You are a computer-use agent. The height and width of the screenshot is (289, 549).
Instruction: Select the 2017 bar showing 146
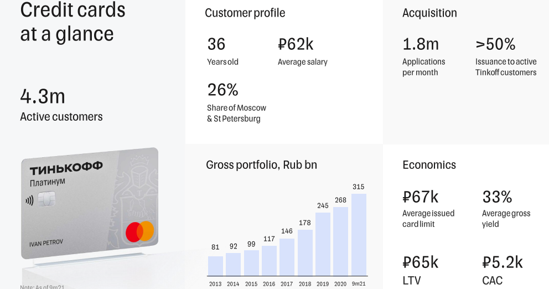(287, 256)
